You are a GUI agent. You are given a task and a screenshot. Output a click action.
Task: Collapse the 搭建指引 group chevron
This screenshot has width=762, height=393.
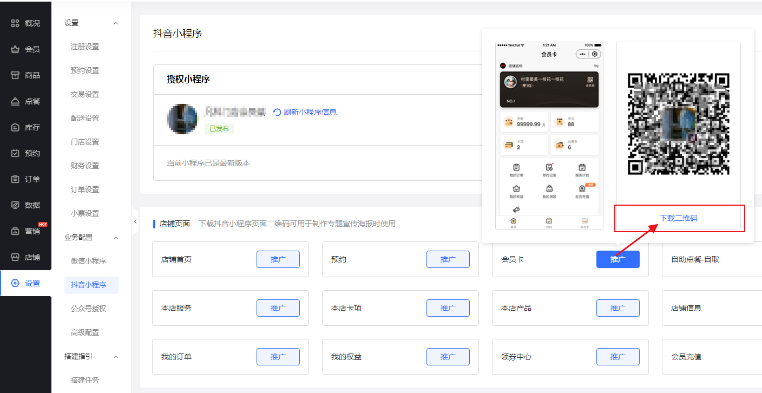tap(115, 357)
